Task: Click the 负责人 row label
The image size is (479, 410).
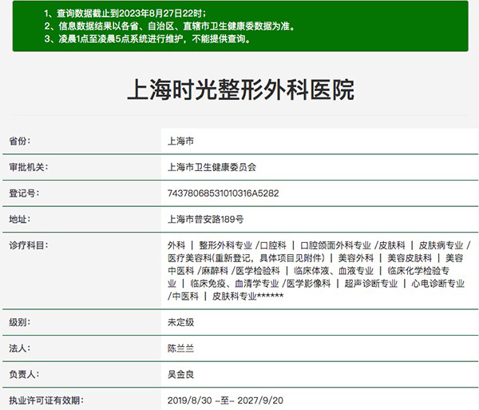Action: click(24, 374)
